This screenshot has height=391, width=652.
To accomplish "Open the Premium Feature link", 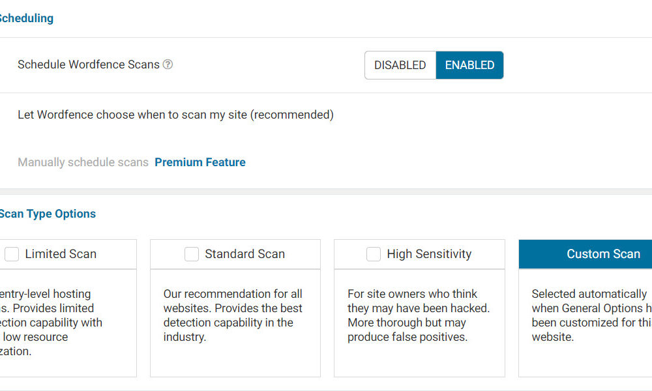I will [200, 162].
